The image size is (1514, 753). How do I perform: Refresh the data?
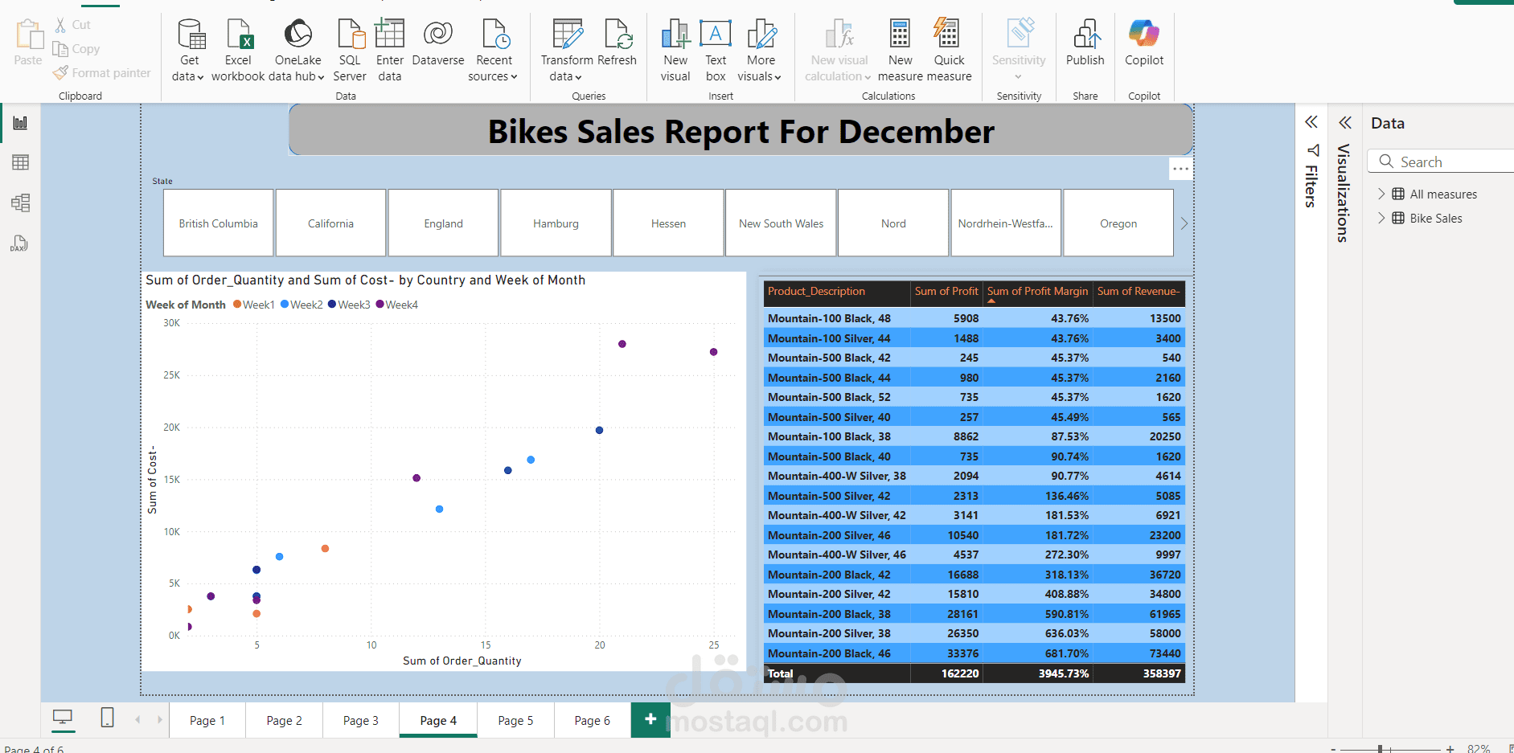point(617,43)
